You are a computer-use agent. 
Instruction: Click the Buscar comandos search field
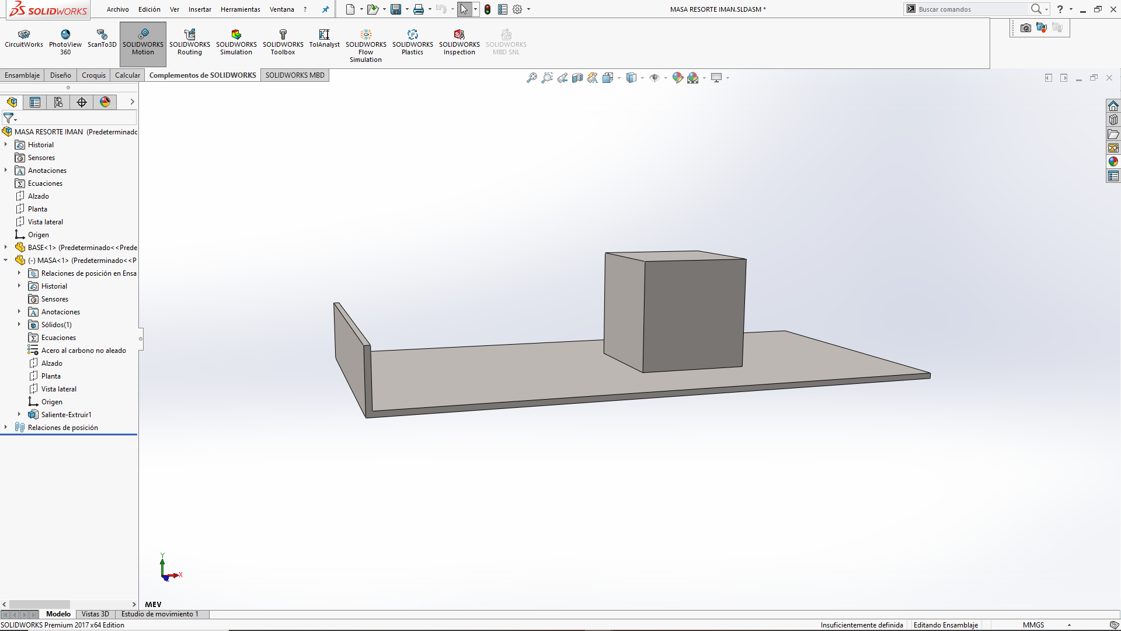tap(969, 9)
